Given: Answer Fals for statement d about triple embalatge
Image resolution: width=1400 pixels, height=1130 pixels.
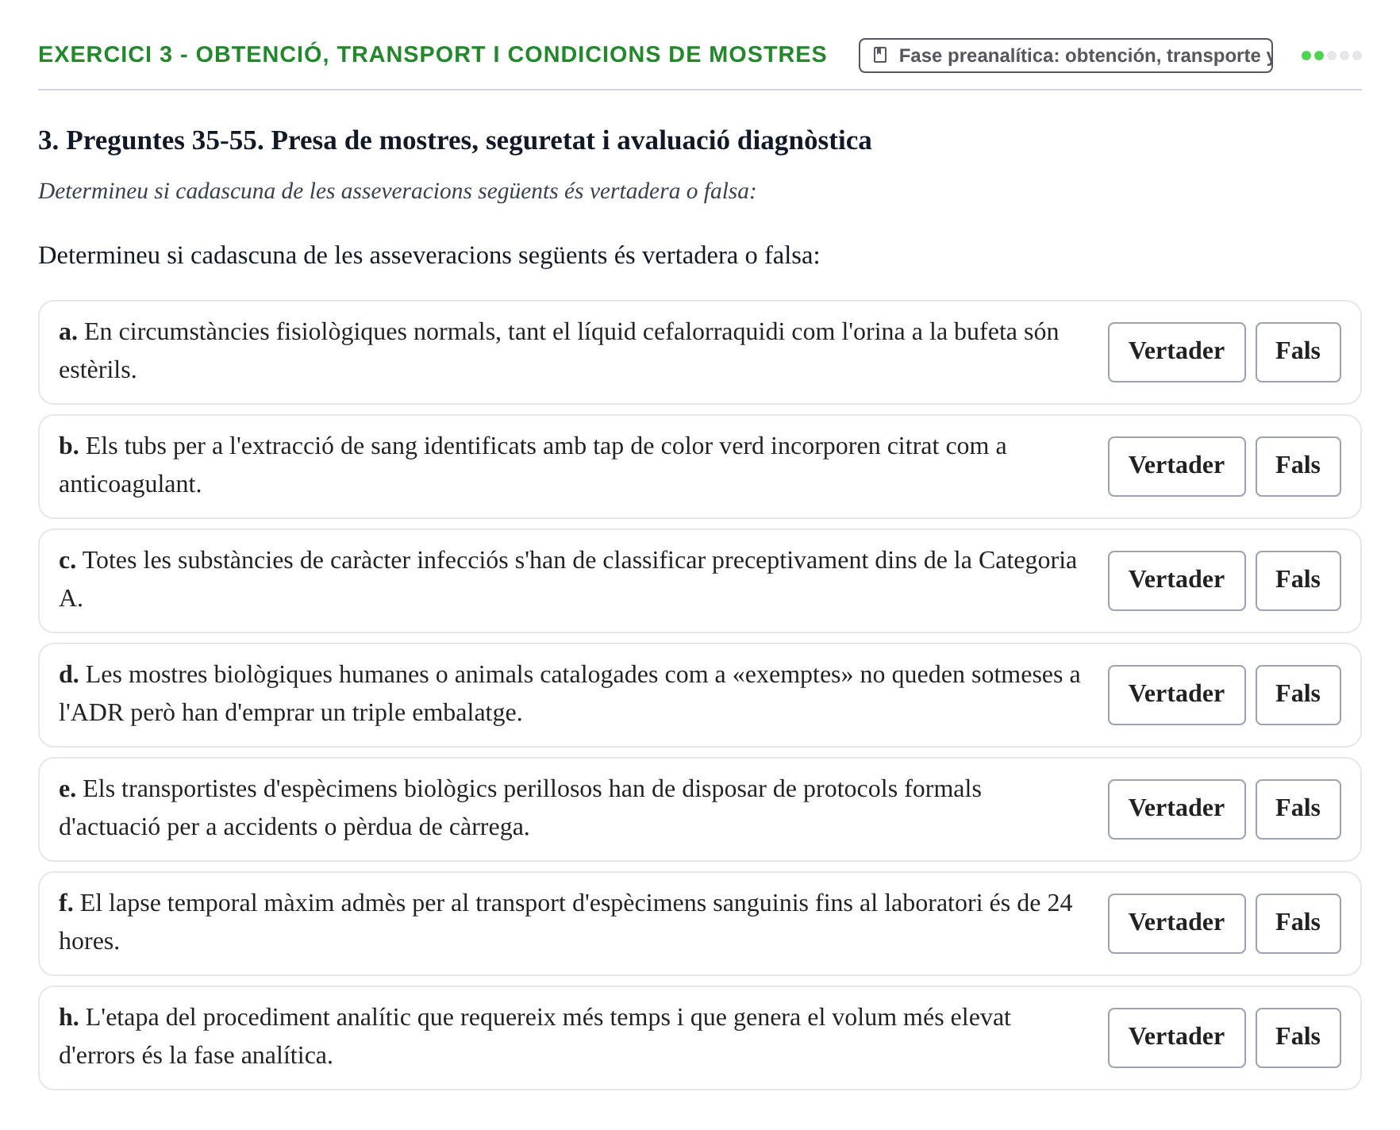Looking at the screenshot, I should [x=1298, y=695].
